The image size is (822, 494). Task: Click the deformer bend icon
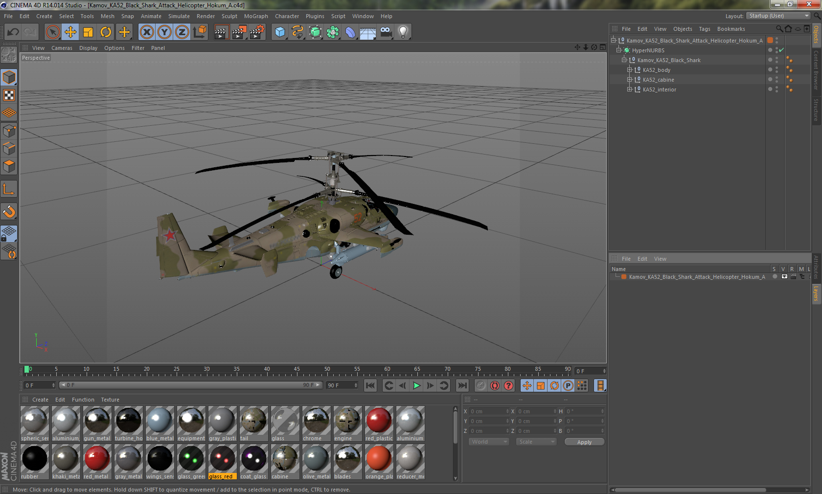pos(350,32)
